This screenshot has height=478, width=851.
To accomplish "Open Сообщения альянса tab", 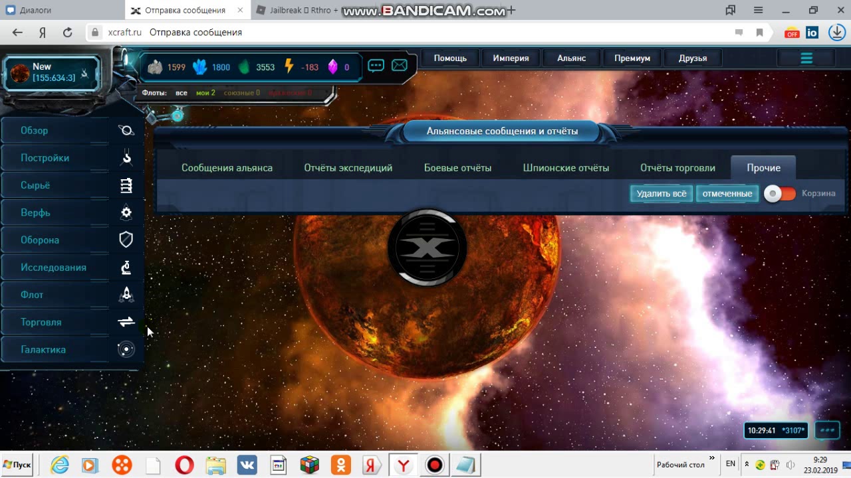I will pos(227,168).
